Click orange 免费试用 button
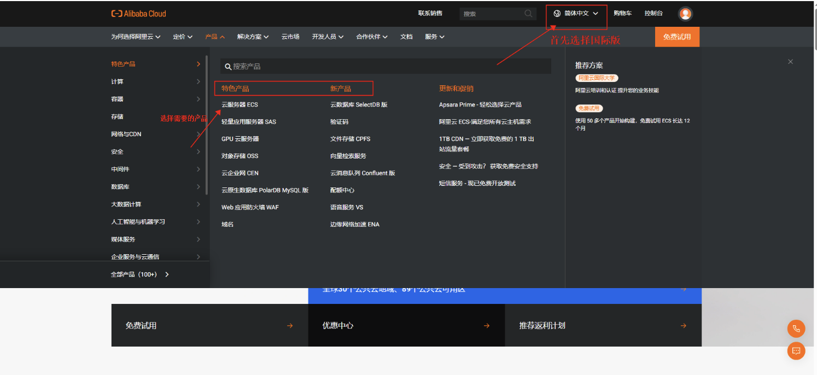The height and width of the screenshot is (375, 817). click(x=677, y=37)
